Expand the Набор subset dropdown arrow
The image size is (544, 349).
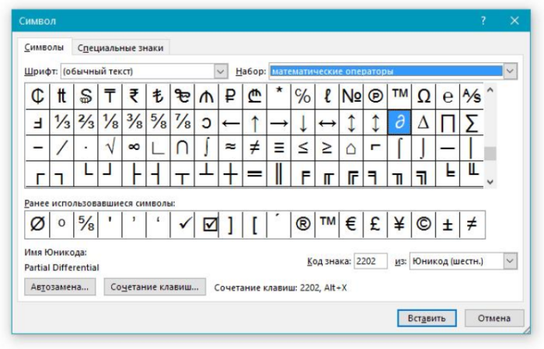click(510, 71)
